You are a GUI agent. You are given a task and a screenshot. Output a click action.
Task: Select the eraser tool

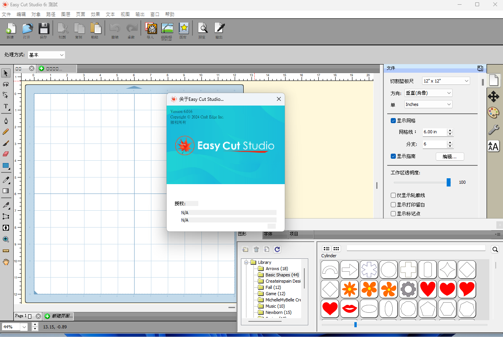pyautogui.click(x=6, y=154)
